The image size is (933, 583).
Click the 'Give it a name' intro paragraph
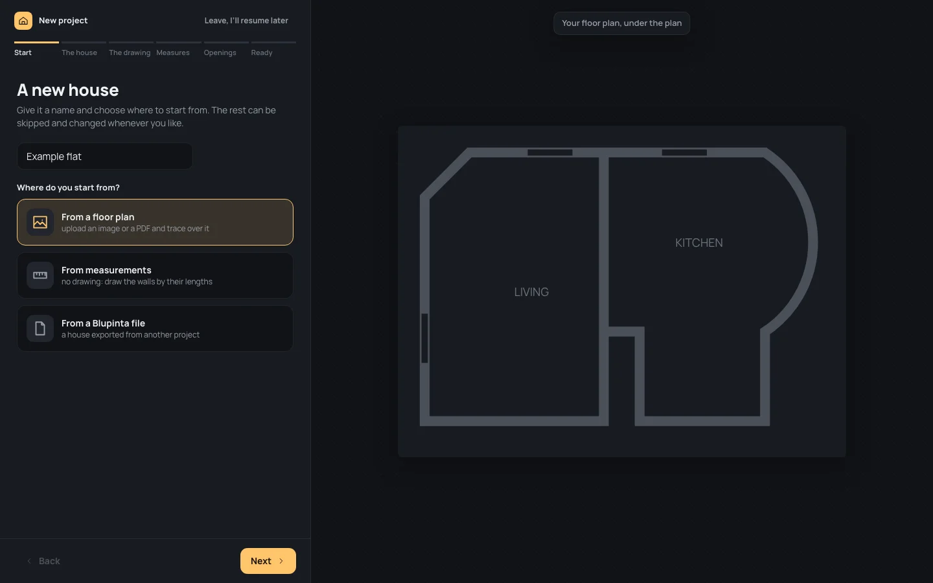[x=146, y=117]
